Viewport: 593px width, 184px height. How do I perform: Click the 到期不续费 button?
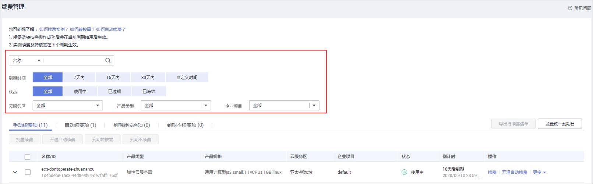click(141, 139)
